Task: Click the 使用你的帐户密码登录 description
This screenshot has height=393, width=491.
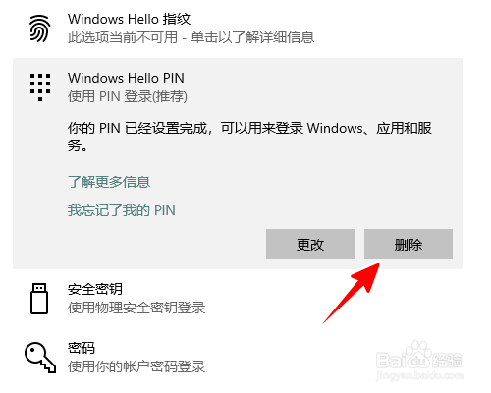Action: coord(136,366)
